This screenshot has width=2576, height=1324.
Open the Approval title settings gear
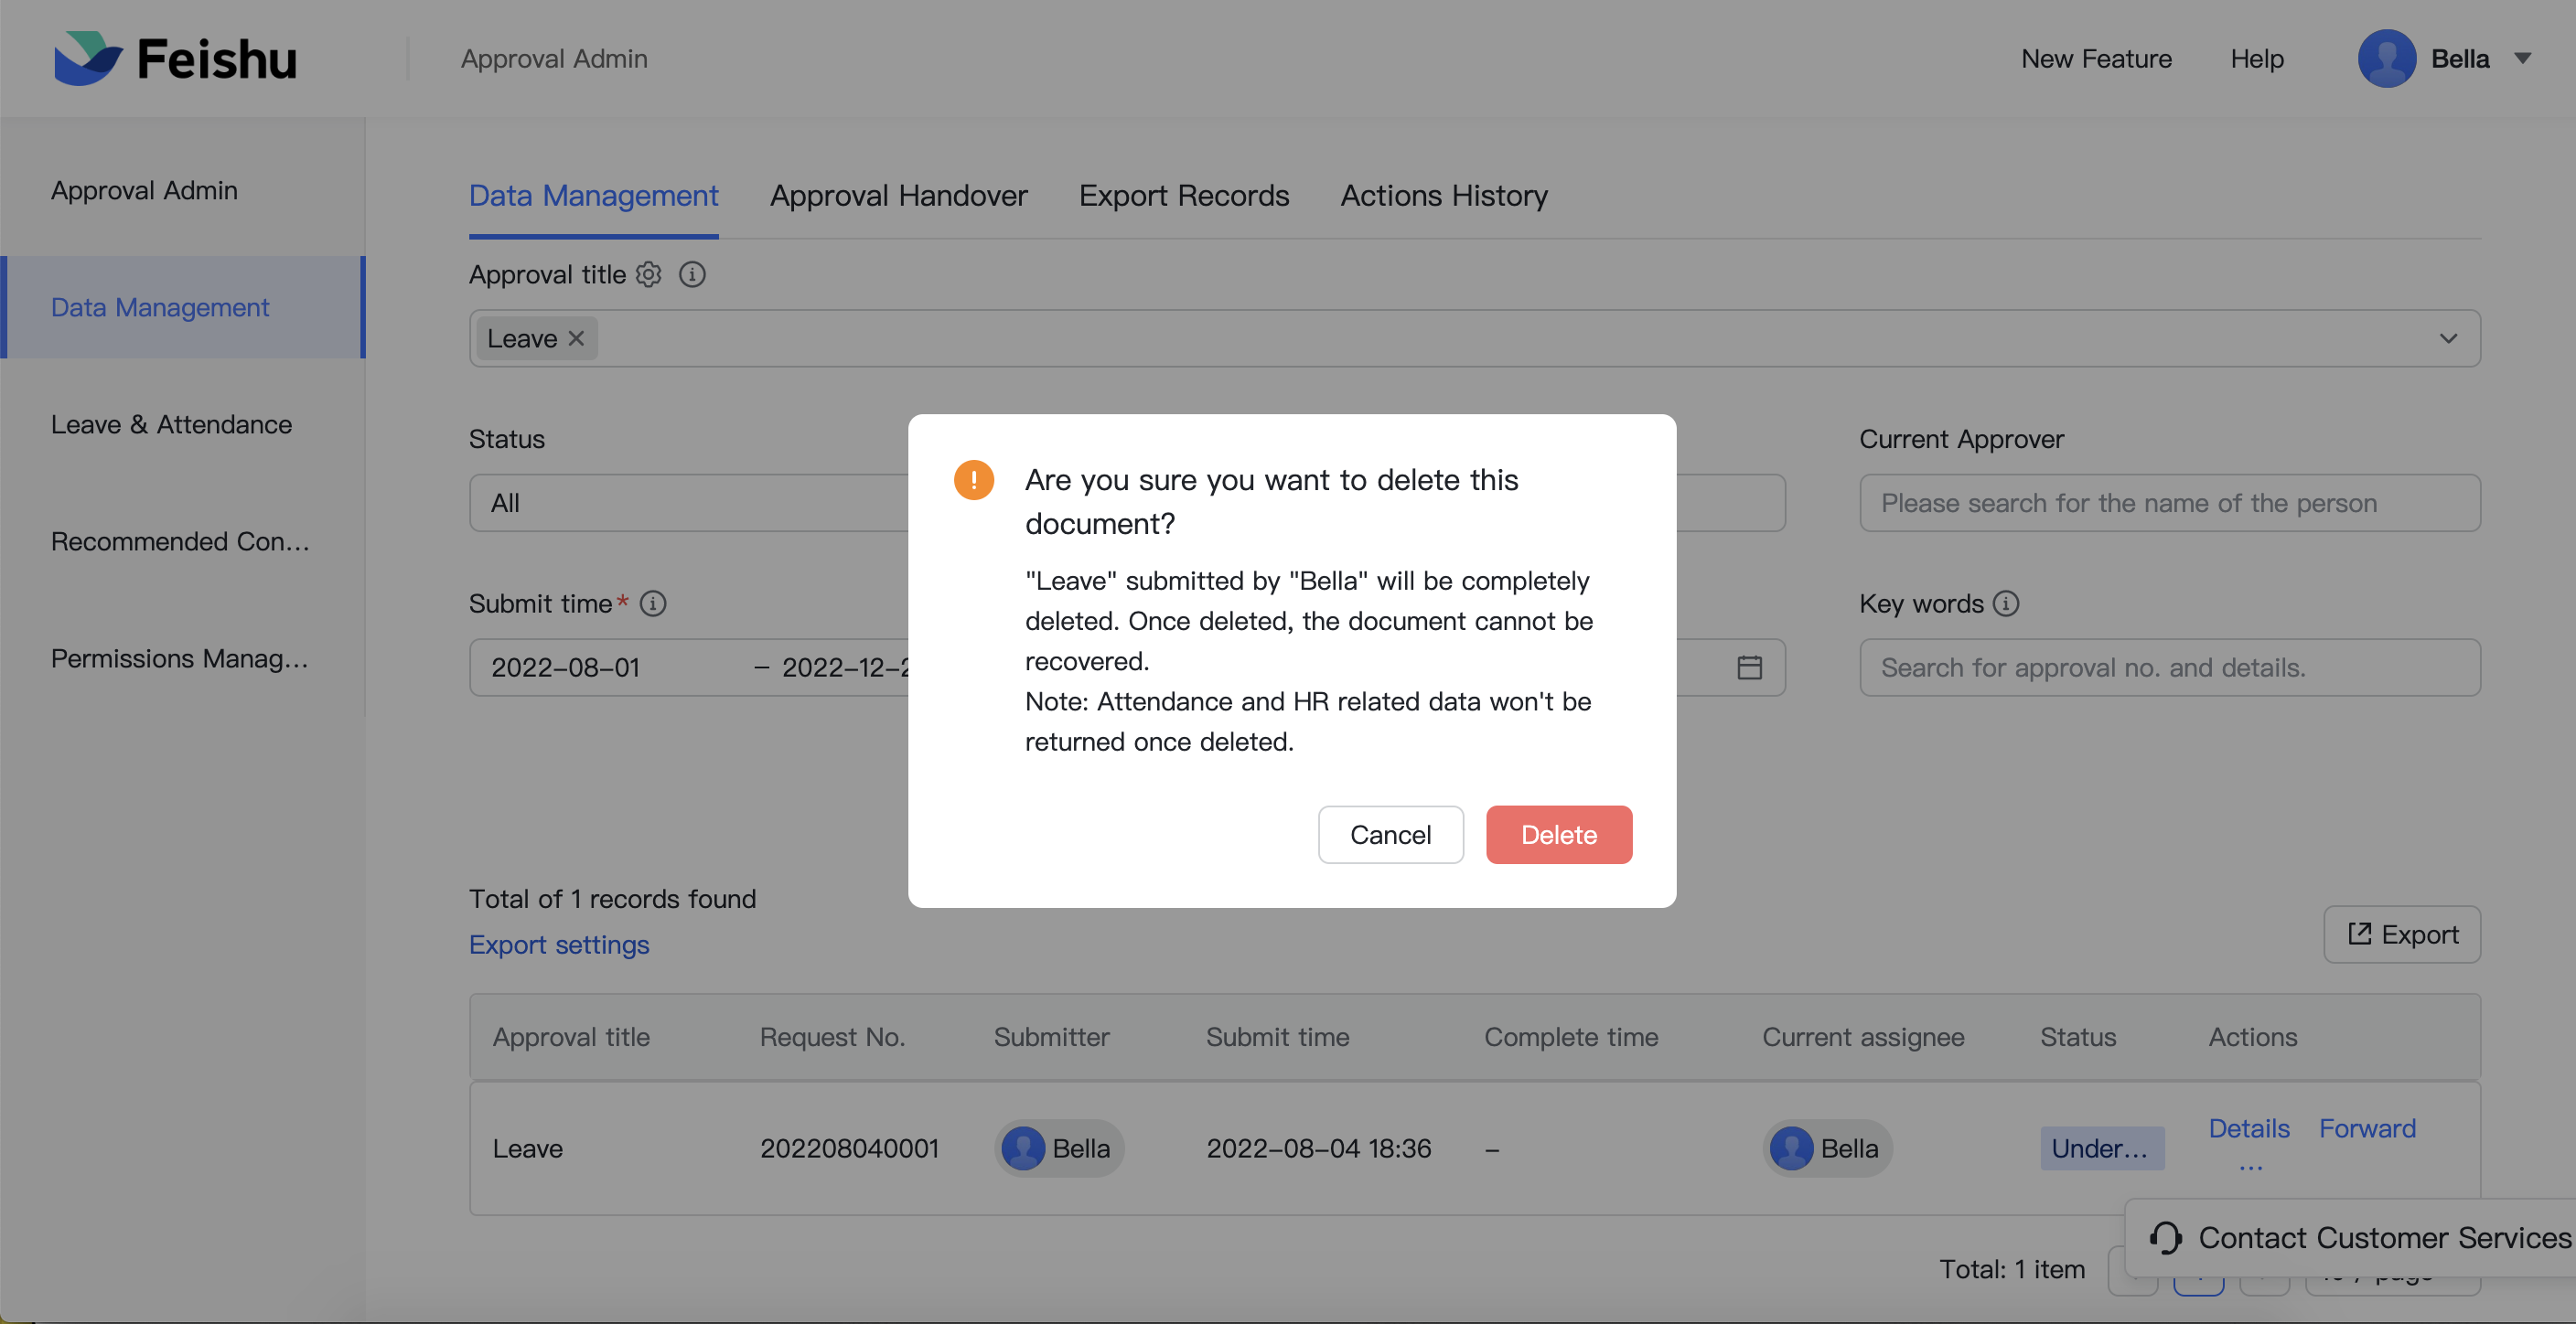click(648, 275)
